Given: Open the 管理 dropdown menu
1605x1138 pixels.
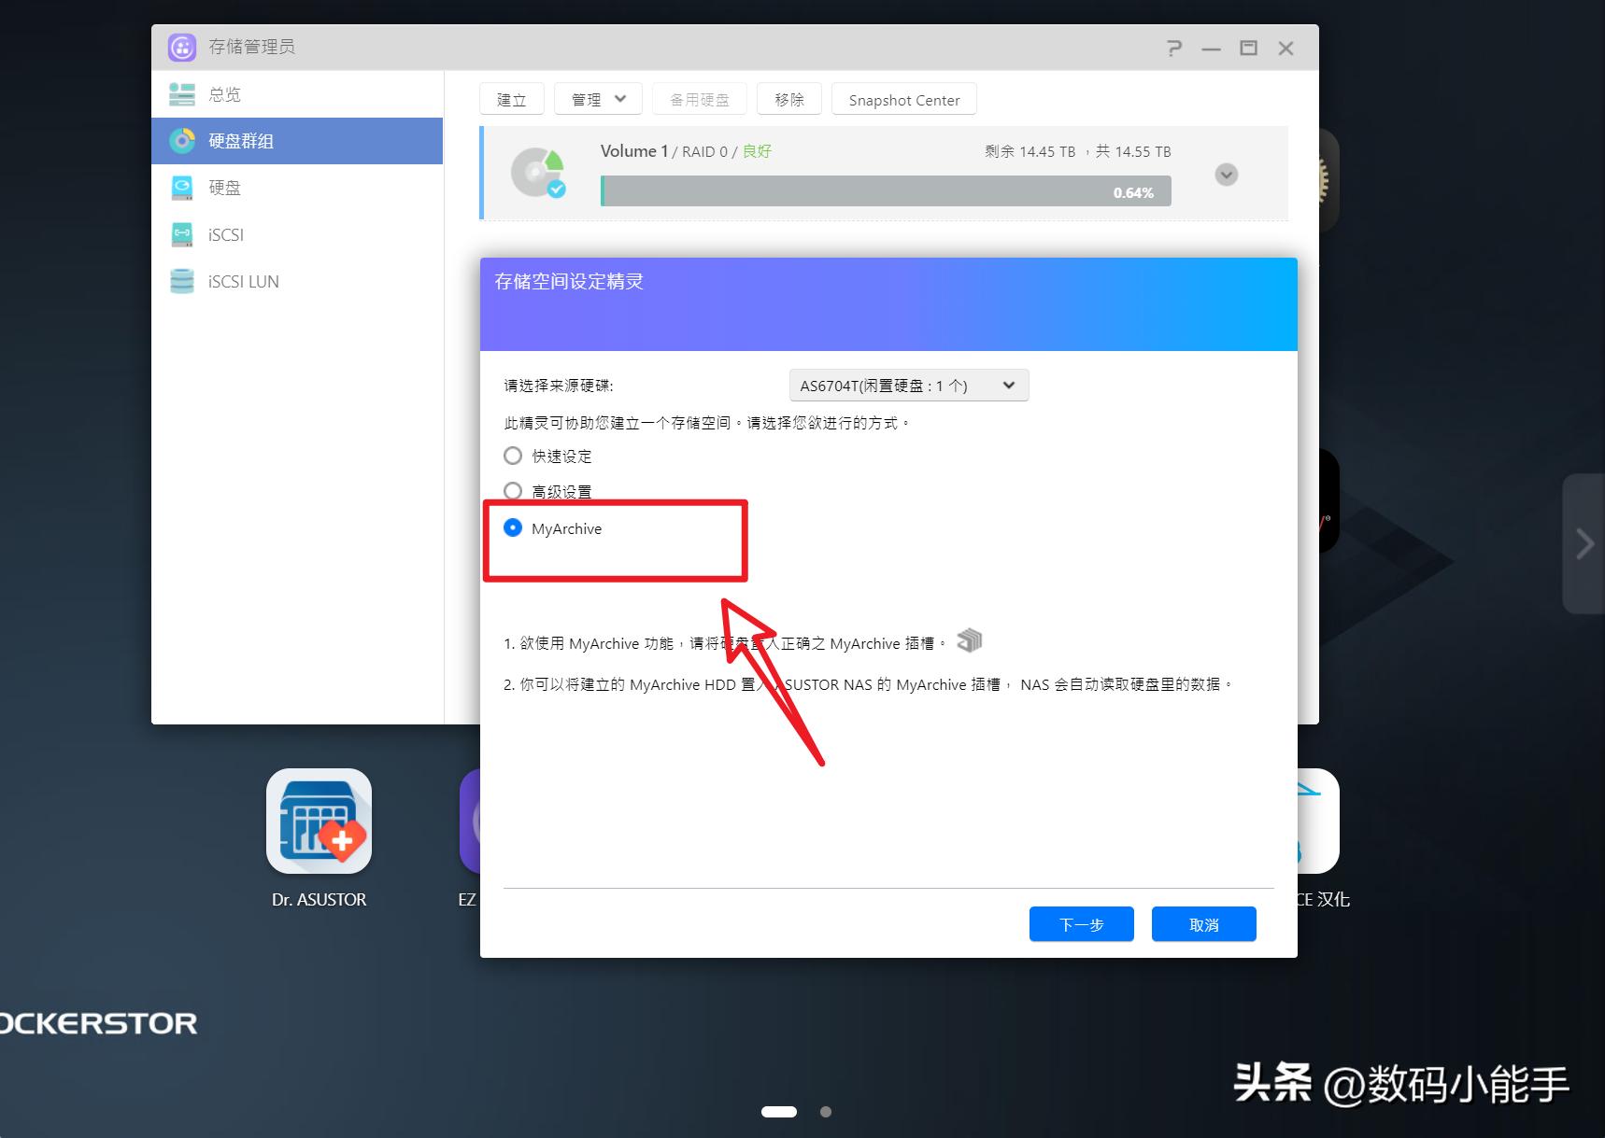Looking at the screenshot, I should [x=597, y=98].
